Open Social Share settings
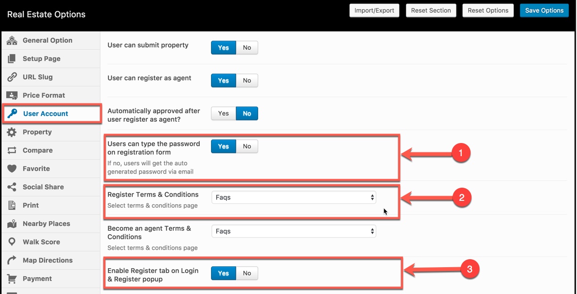577x294 pixels. (x=51, y=187)
